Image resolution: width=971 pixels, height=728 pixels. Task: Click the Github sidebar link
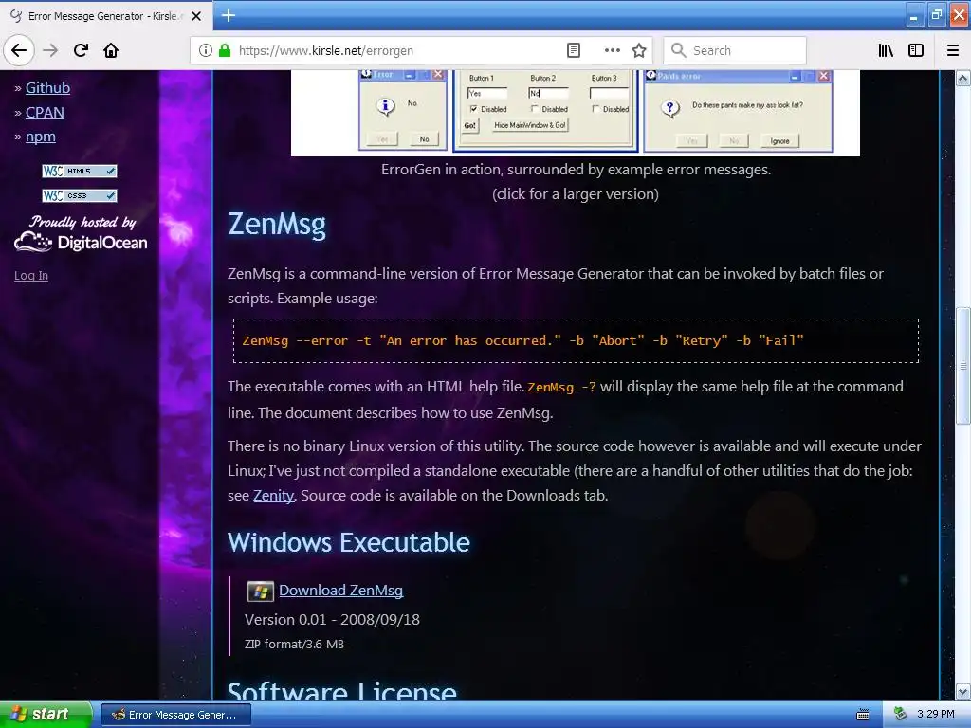click(x=47, y=88)
